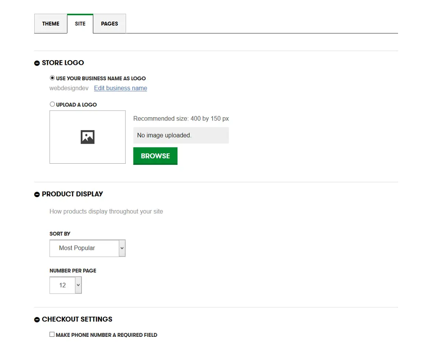Click the green BROWSE button
The image size is (433, 349).
(155, 156)
